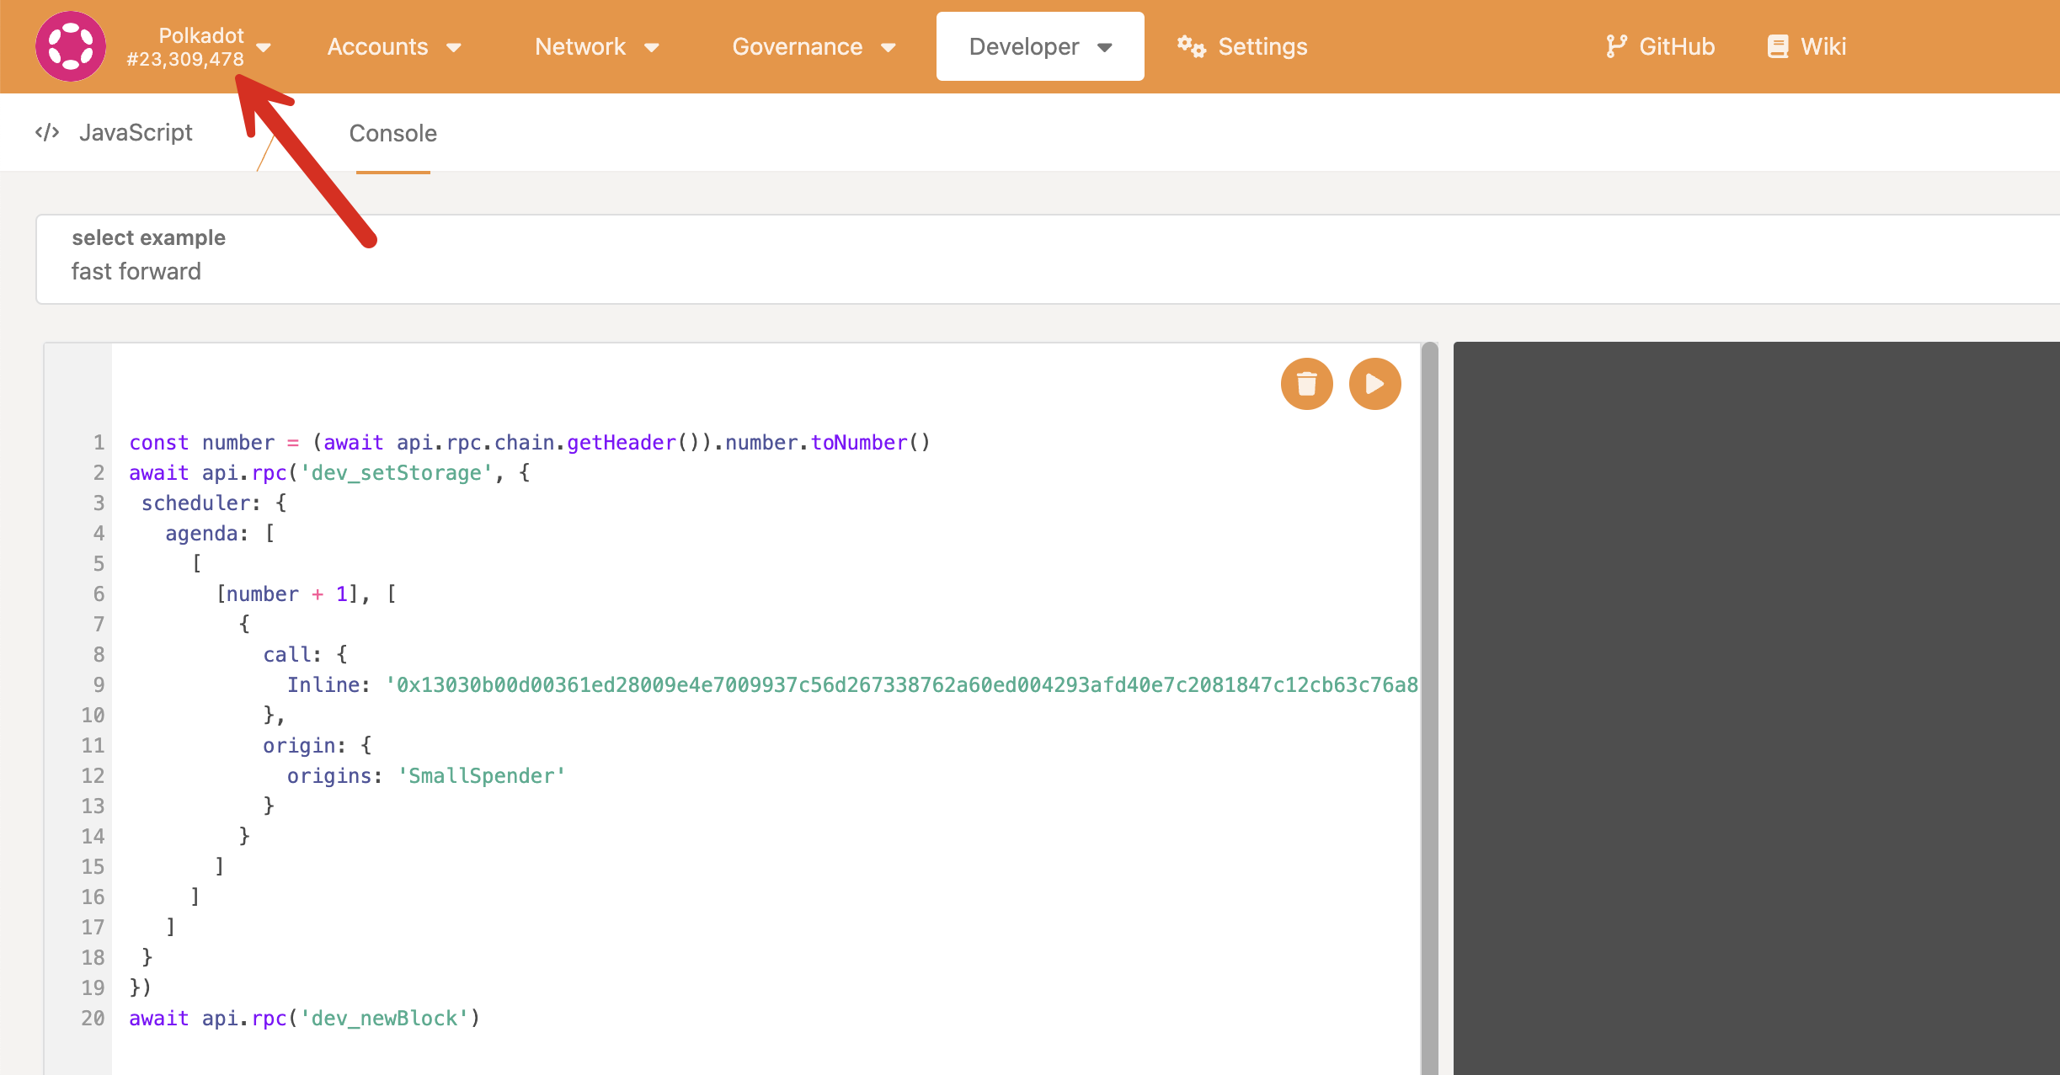
Task: Click the 'fast forward' example option
Action: point(136,269)
